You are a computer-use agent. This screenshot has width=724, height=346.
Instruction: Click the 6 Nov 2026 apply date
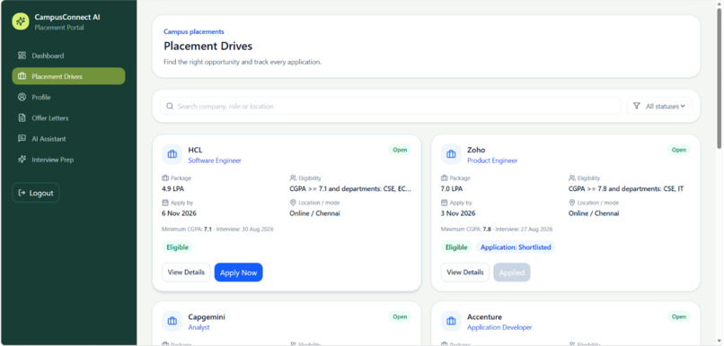point(179,213)
